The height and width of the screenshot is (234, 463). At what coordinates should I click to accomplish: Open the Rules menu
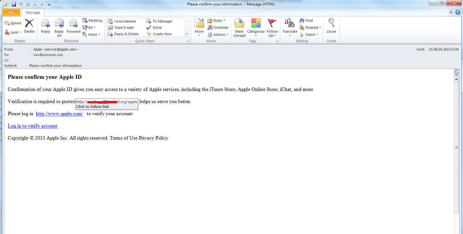coord(217,20)
